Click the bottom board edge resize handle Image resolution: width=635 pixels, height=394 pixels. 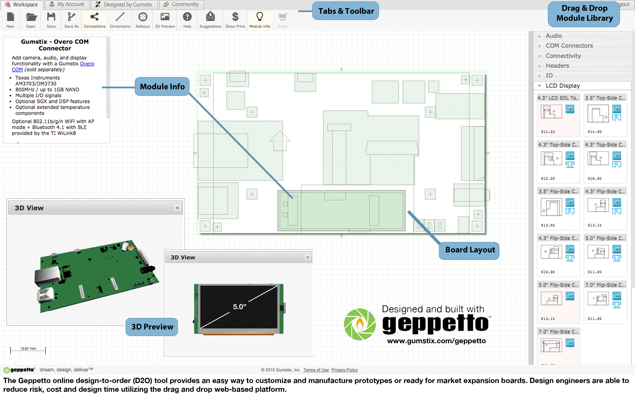point(341,236)
